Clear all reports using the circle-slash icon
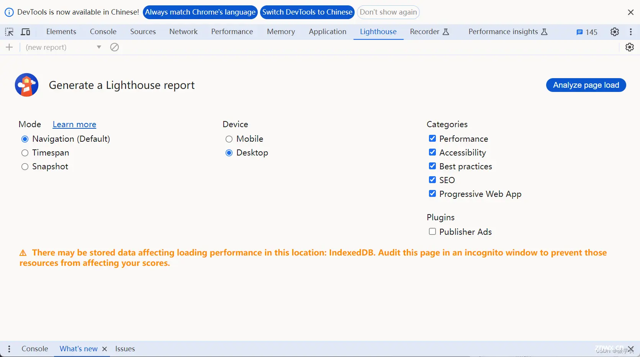This screenshot has height=357, width=640. pyautogui.click(x=115, y=47)
